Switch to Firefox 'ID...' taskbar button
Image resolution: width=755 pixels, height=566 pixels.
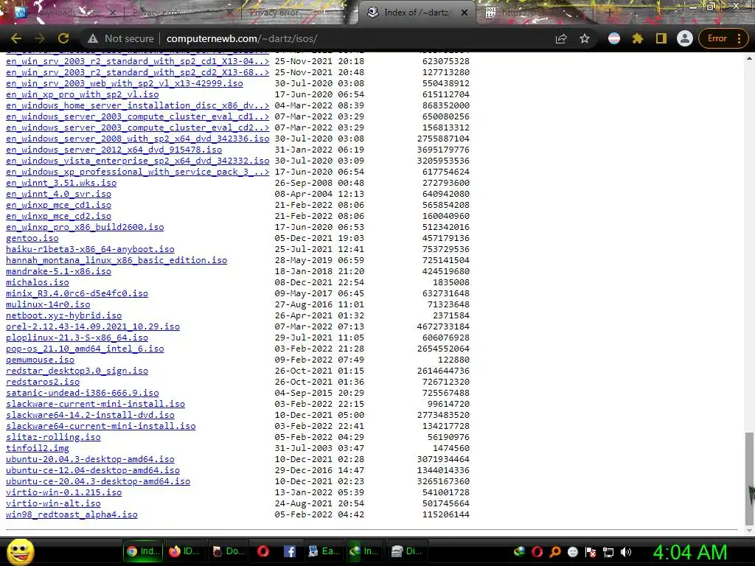click(185, 551)
